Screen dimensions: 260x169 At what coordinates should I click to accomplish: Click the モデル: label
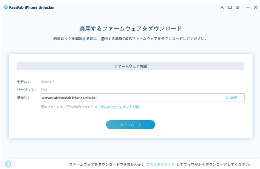(x=23, y=82)
